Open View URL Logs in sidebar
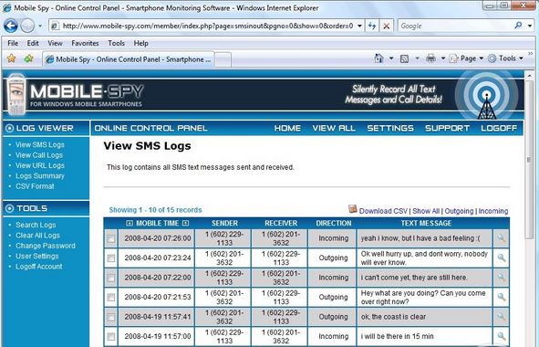This screenshot has width=539, height=347. click(40, 165)
